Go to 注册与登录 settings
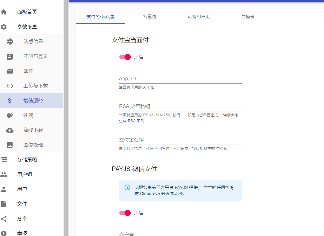Image resolution: width=324 pixels, height=236 pixels. pyautogui.click(x=32, y=56)
